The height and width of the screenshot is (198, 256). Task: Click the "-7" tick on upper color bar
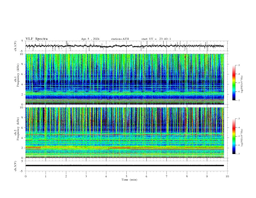(x=238, y=101)
